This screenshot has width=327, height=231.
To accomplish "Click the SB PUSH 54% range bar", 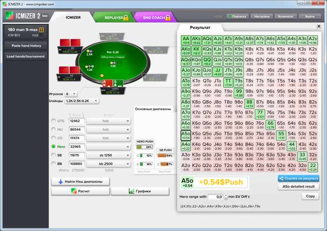I will (x=165, y=155).
